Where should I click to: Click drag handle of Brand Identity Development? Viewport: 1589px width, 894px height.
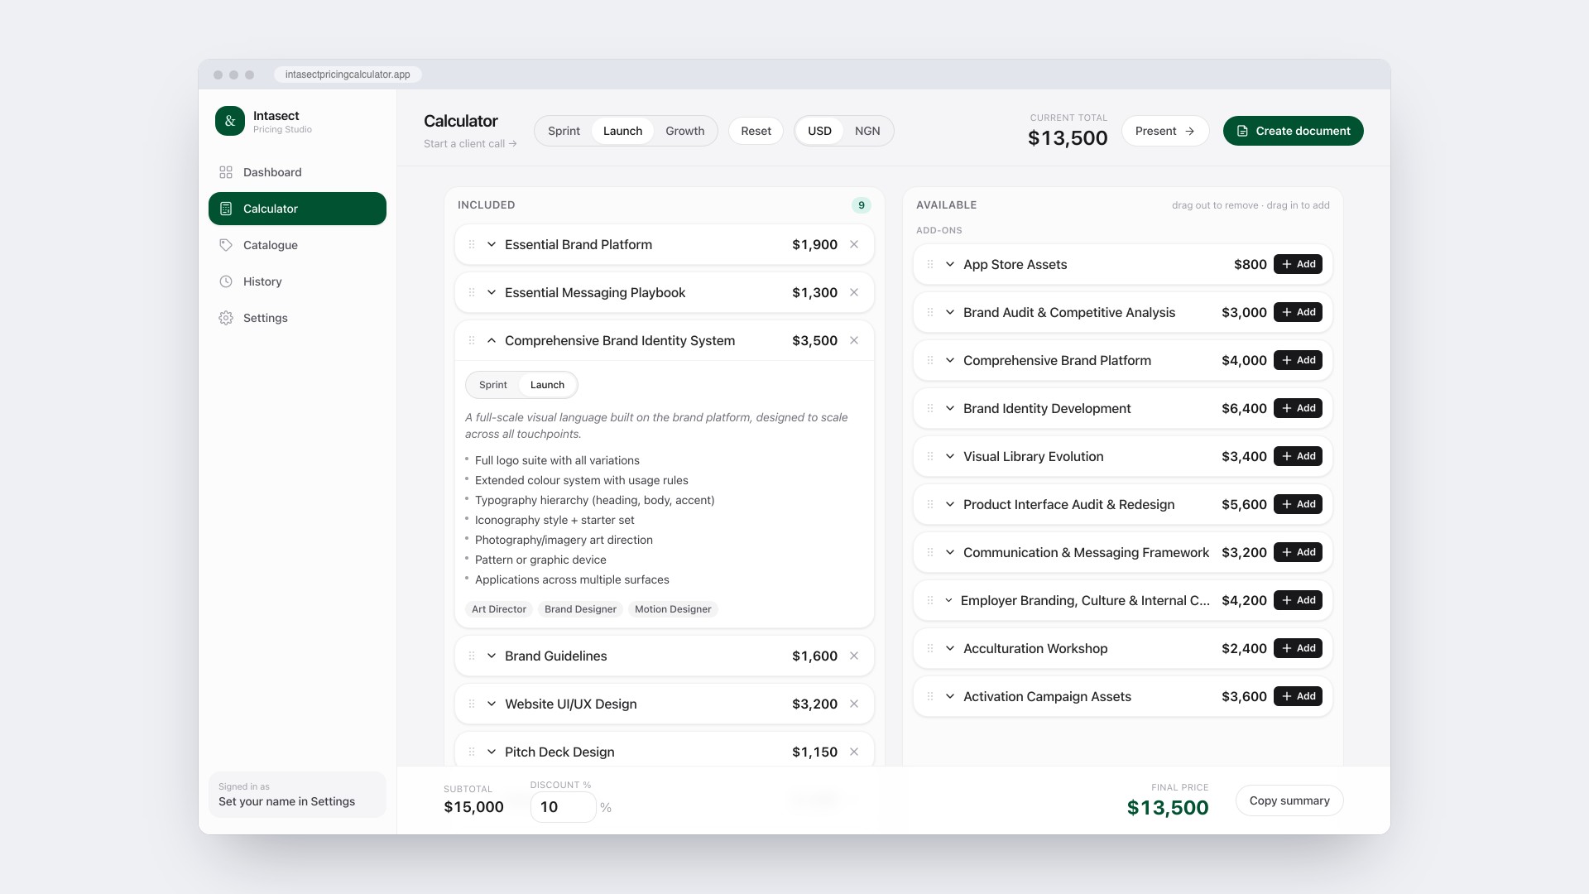click(930, 408)
